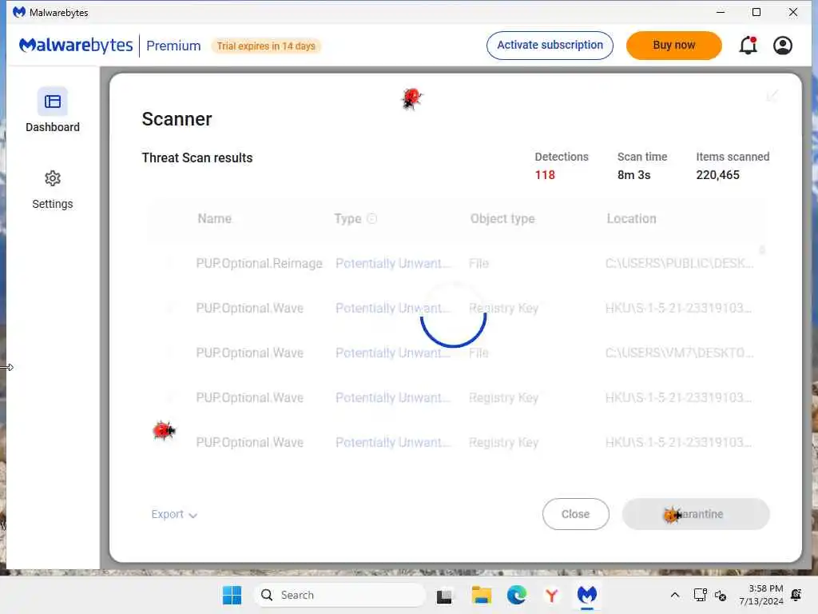Click the Buy now button

[674, 46]
